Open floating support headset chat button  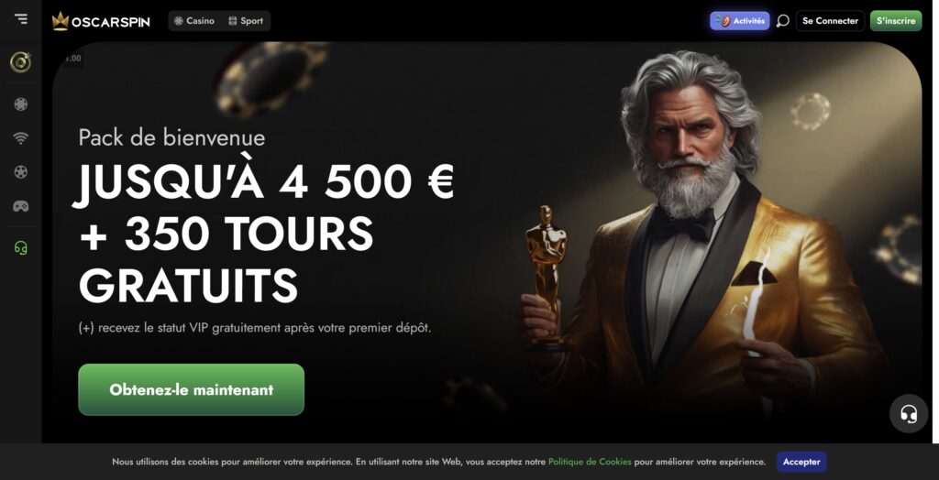(909, 413)
